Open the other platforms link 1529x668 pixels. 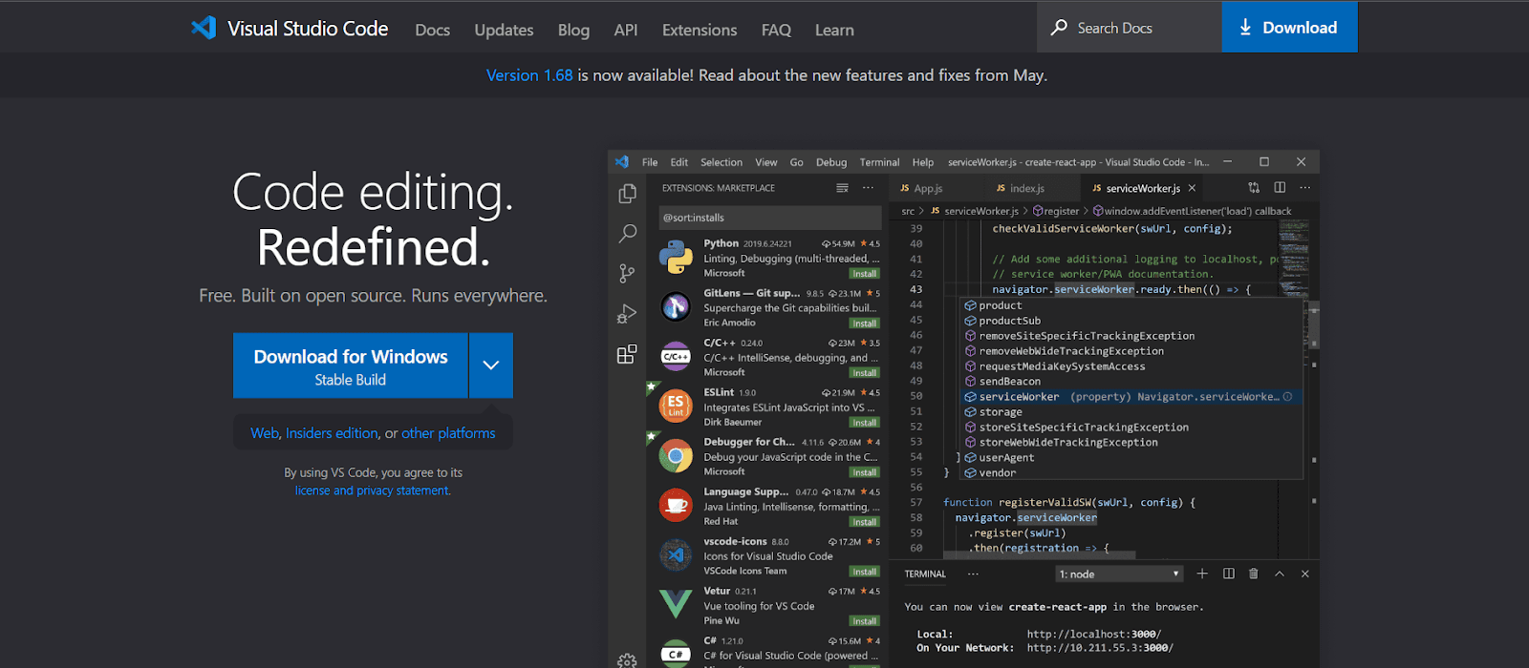click(448, 433)
